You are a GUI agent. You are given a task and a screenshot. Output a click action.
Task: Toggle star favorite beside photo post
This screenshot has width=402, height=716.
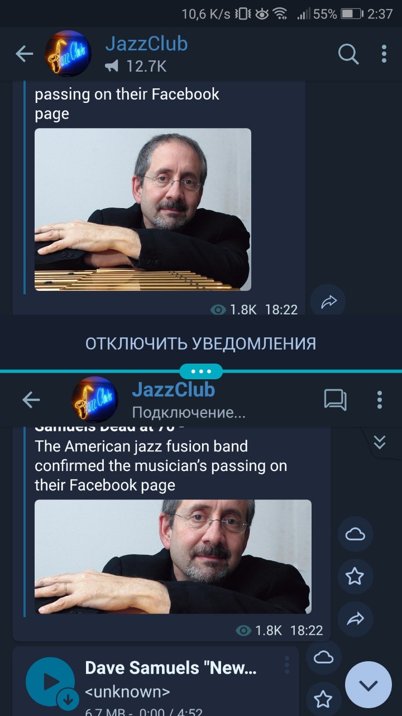click(355, 576)
